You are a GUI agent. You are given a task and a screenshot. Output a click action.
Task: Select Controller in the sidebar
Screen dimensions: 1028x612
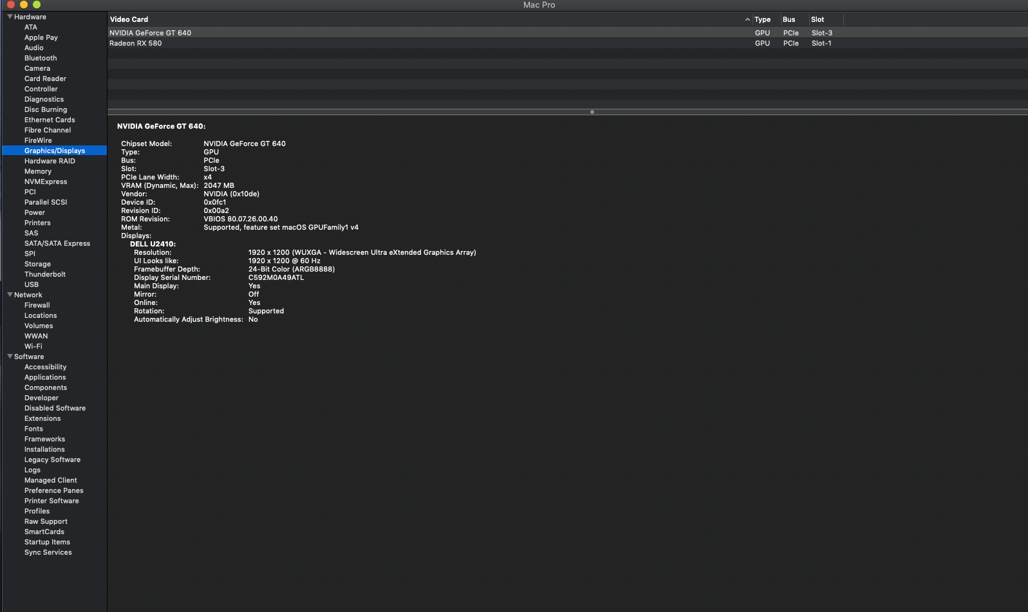point(41,89)
